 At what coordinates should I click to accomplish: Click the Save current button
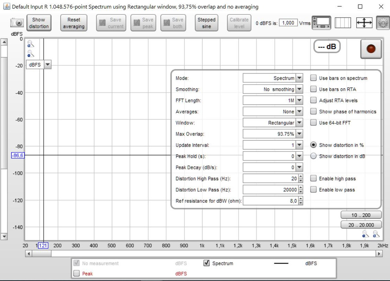[111, 23]
